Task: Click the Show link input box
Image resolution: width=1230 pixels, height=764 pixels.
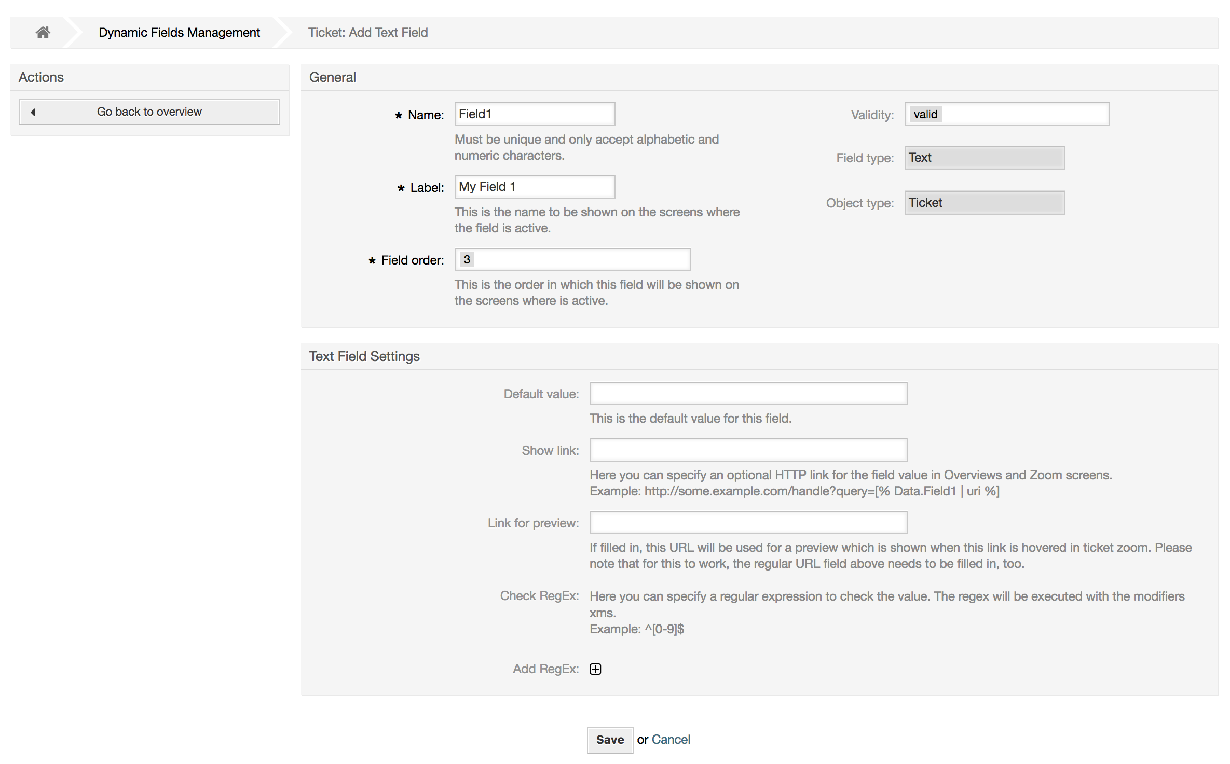Action: 747,450
